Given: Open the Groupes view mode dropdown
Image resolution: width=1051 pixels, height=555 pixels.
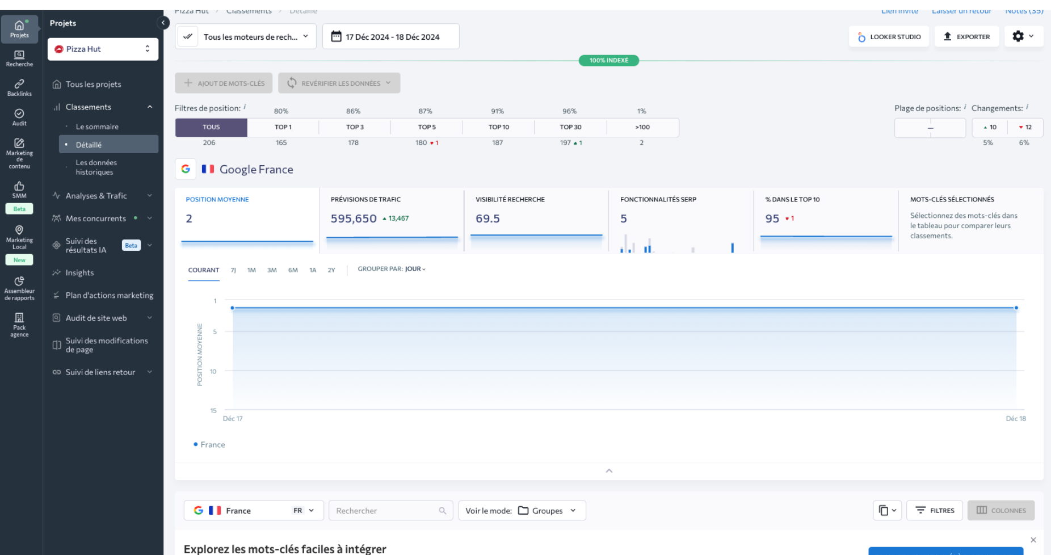Looking at the screenshot, I should (x=522, y=510).
